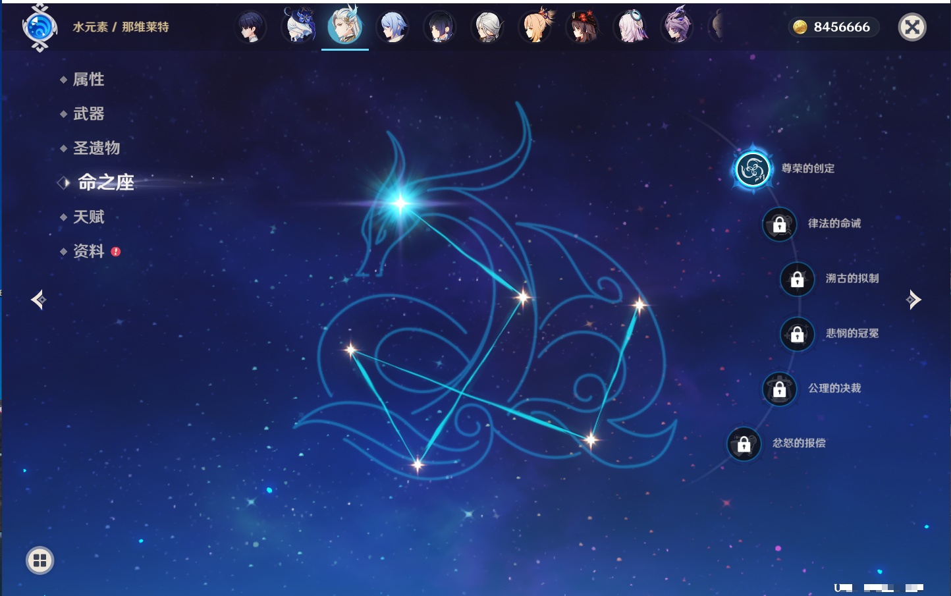Open the unlocked 尊荣的创定 constellation icon

pyautogui.click(x=752, y=169)
